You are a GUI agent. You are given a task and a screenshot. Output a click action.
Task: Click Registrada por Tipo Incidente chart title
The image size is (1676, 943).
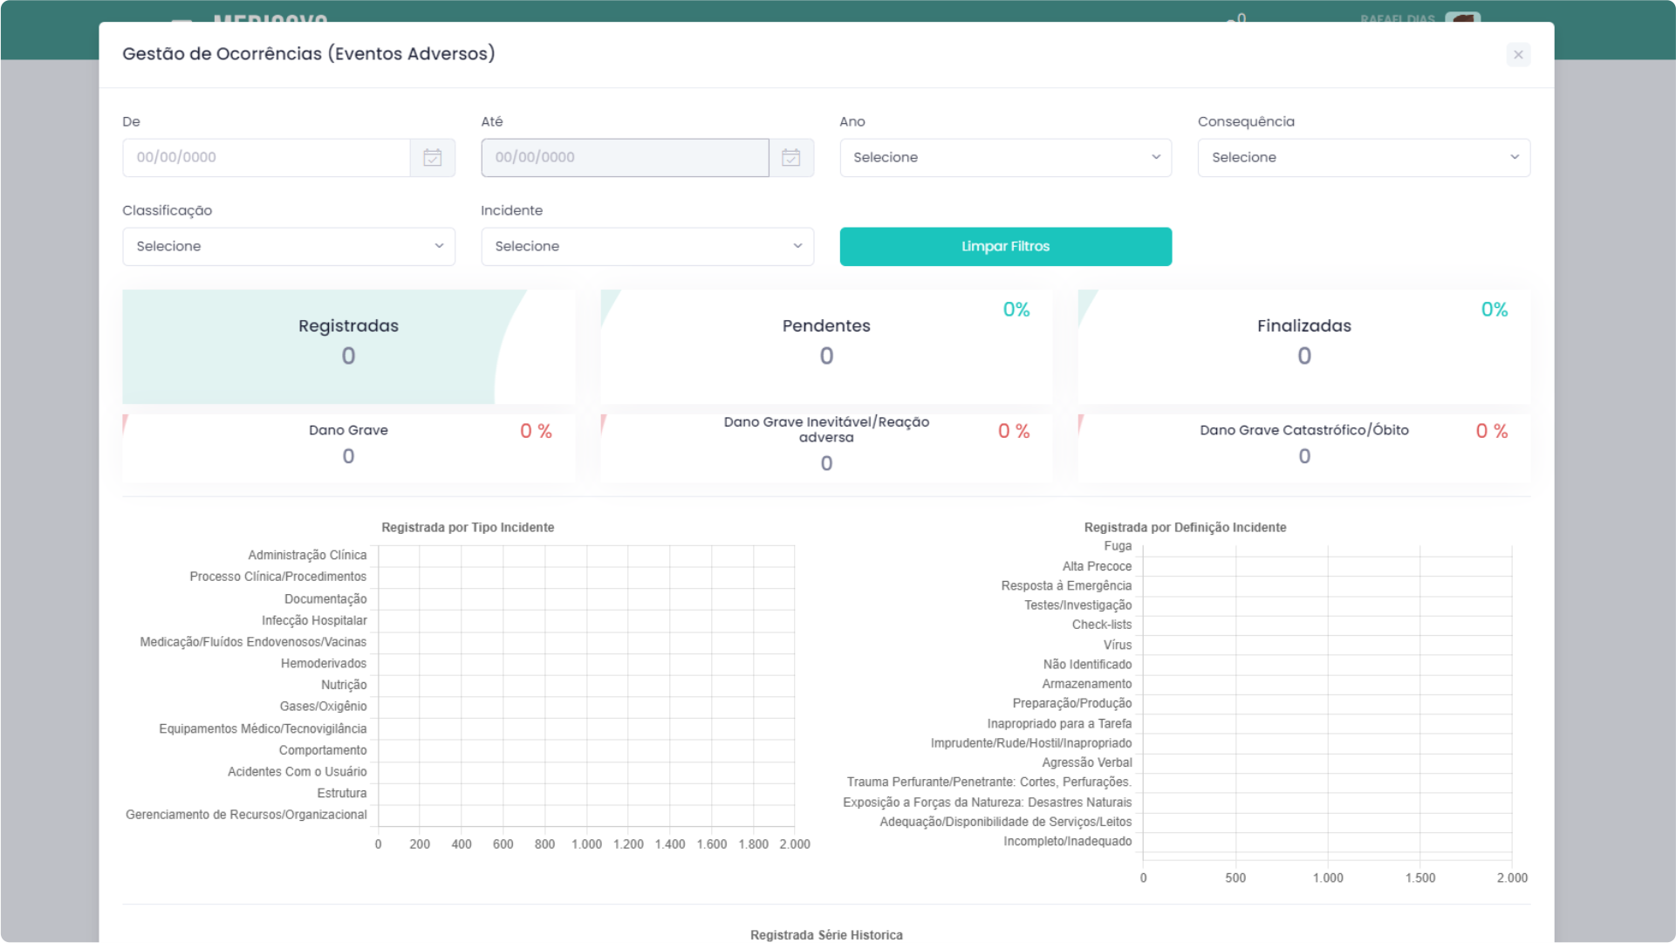tap(468, 528)
